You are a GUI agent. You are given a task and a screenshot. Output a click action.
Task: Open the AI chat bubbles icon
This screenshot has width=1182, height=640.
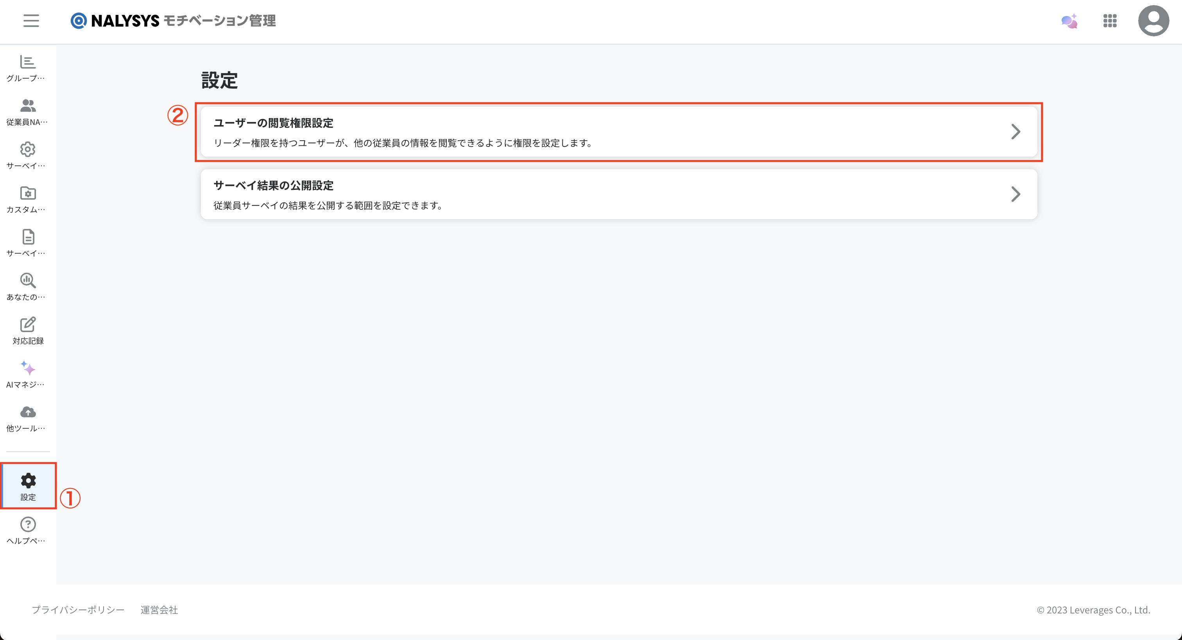click(x=1069, y=21)
